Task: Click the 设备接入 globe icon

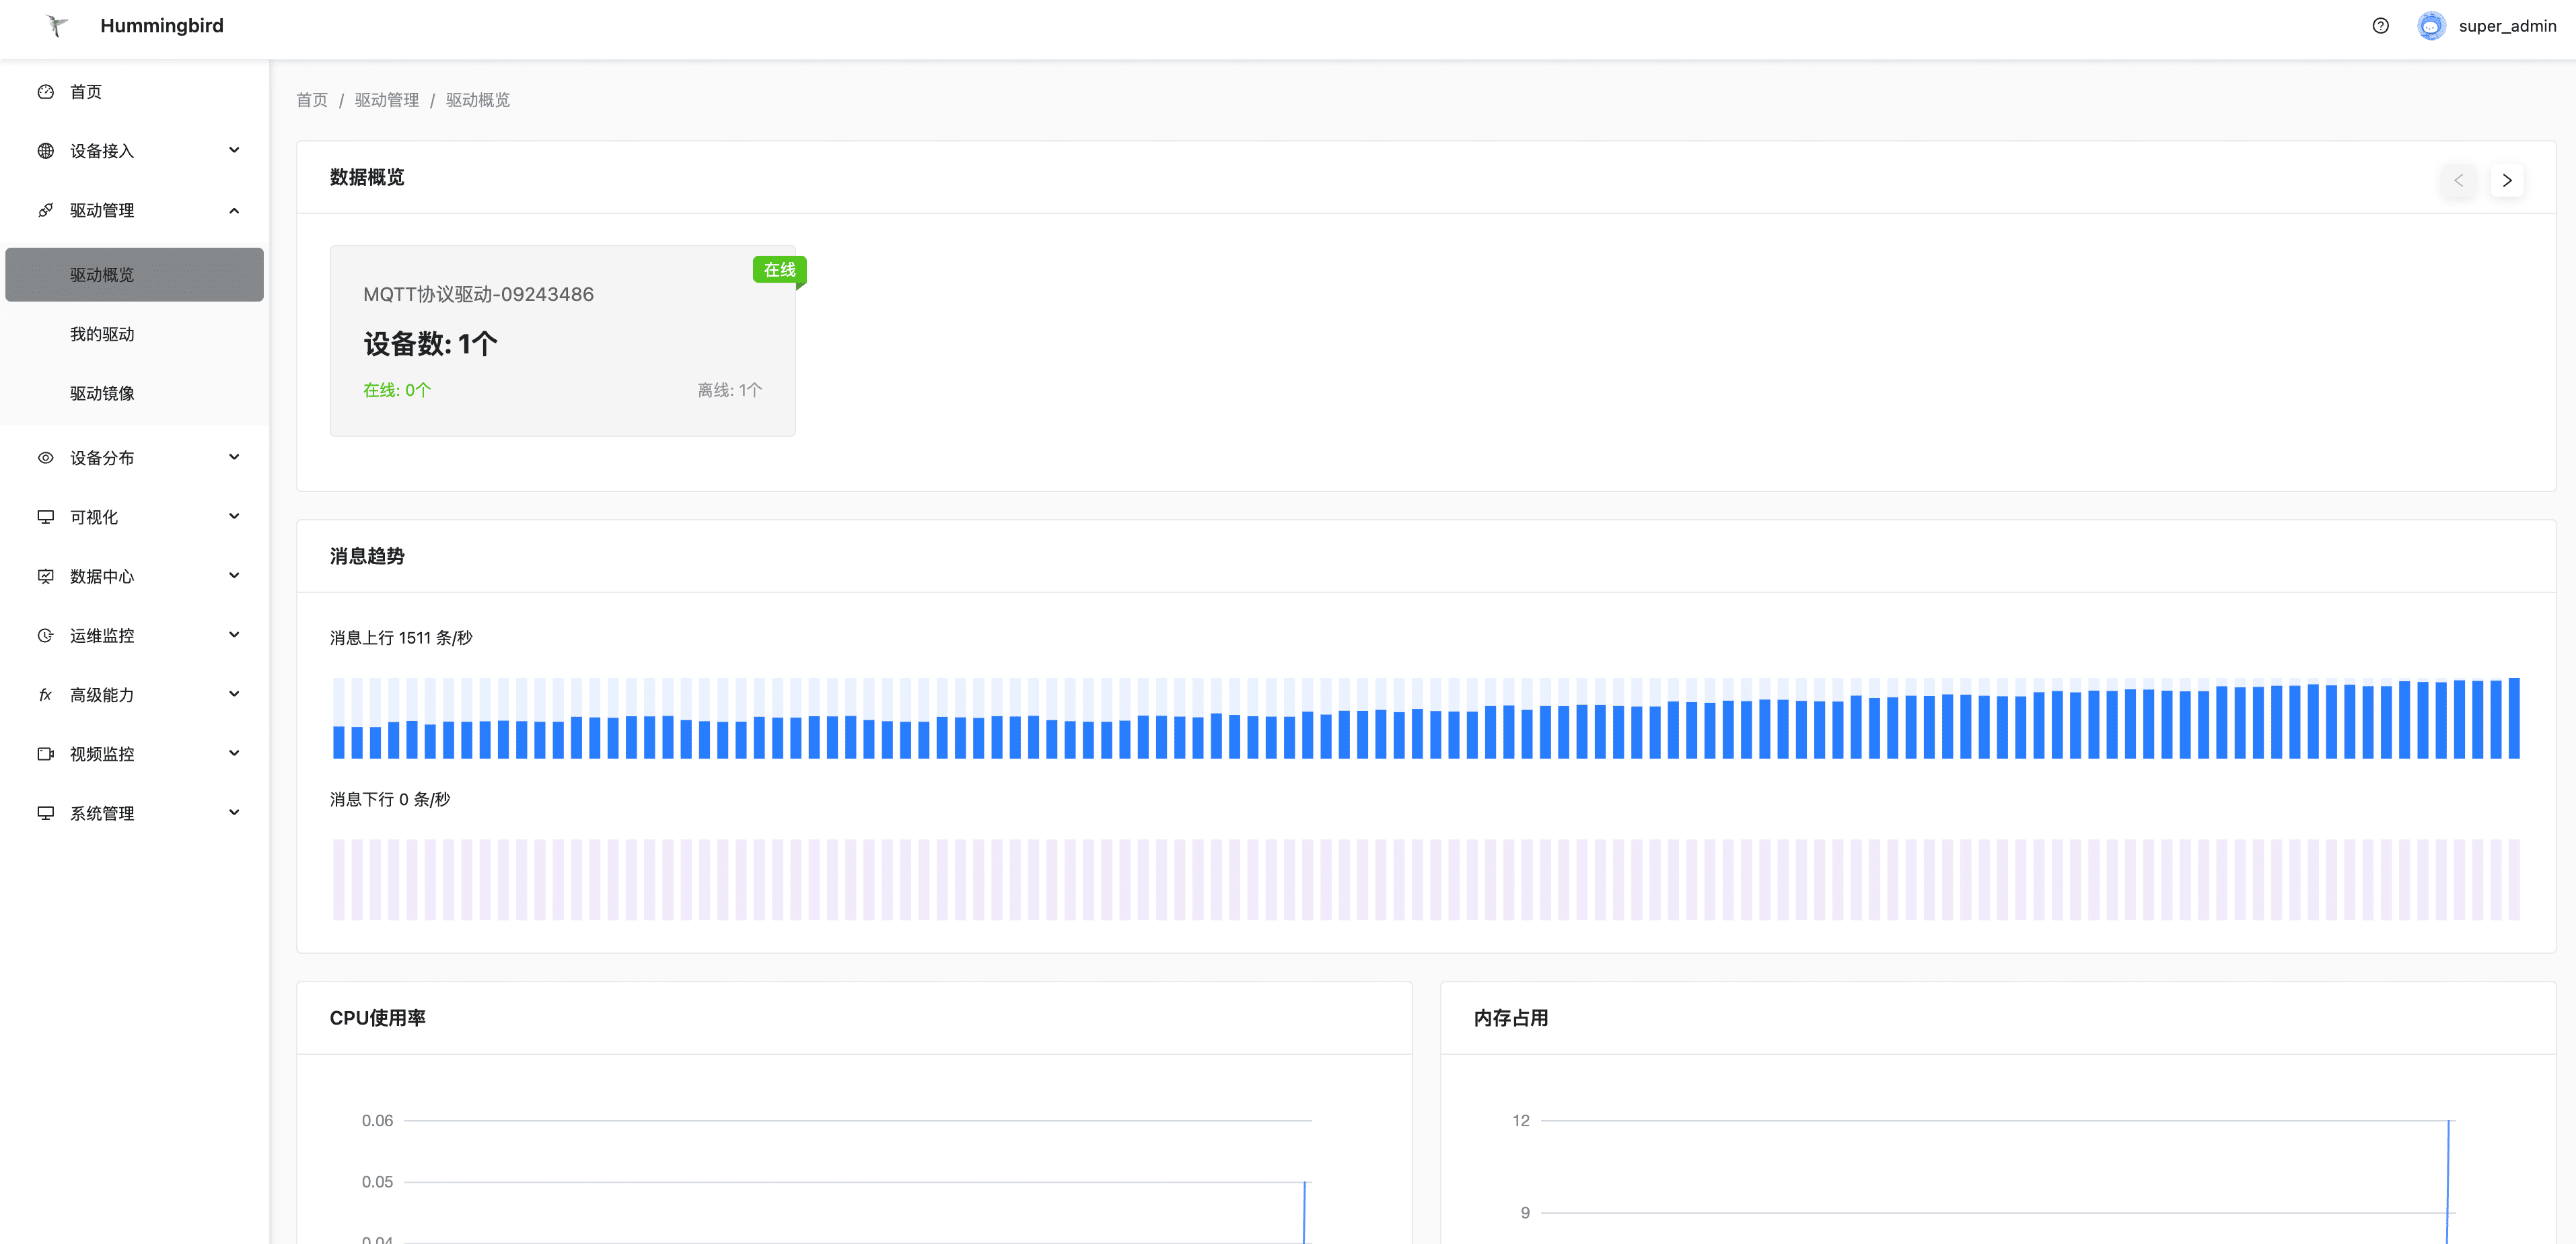Action: click(46, 151)
